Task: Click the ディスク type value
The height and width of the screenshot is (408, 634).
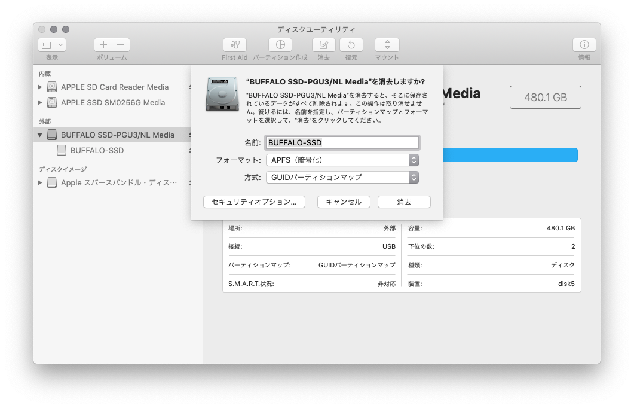Action: tap(563, 265)
